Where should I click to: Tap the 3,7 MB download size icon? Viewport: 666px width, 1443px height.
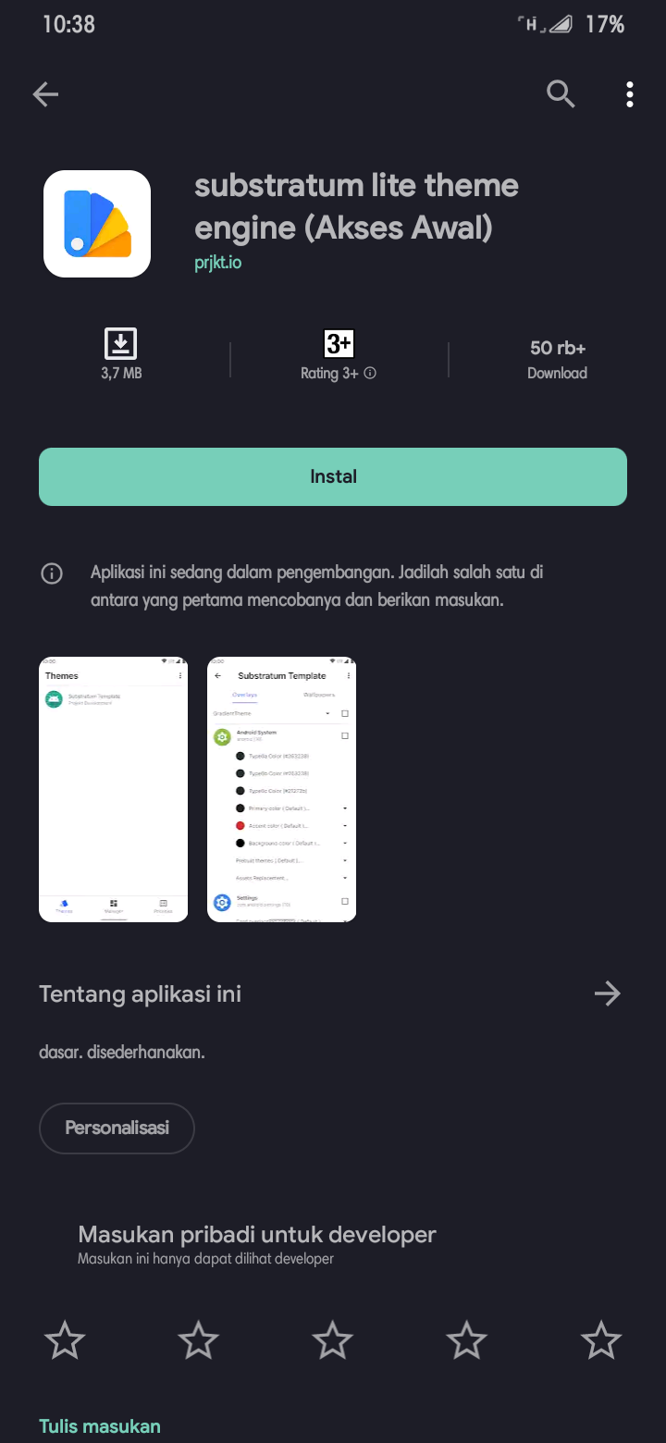click(x=121, y=343)
